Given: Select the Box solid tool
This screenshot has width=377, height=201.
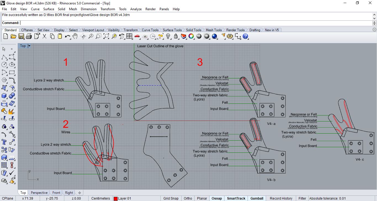Looking at the screenshot, I should (4, 96).
